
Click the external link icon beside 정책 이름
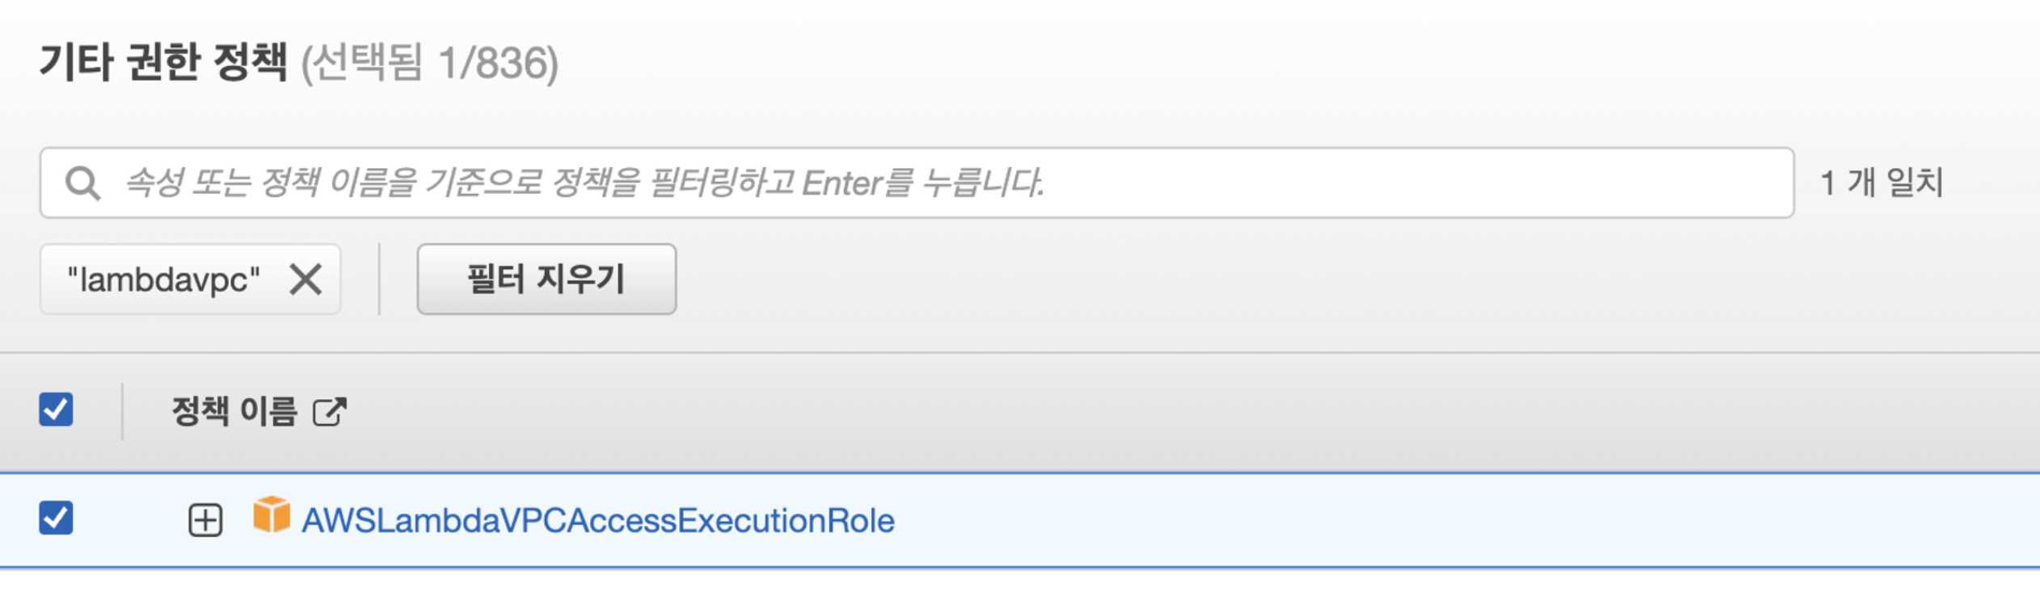click(x=330, y=412)
